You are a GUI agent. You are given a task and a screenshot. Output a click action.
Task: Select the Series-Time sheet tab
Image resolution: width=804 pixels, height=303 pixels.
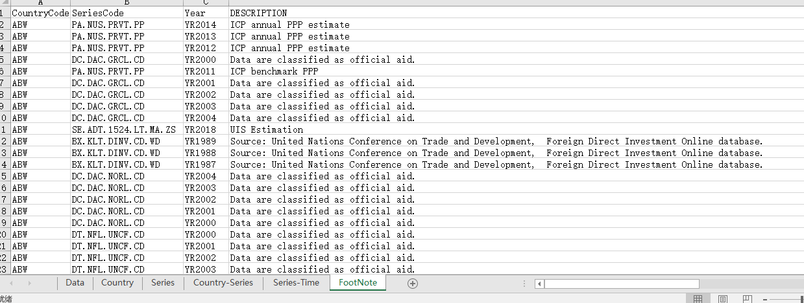click(x=296, y=283)
